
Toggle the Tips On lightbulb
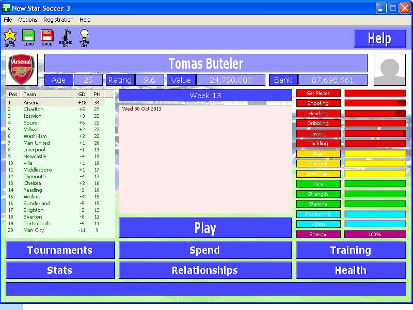pos(84,37)
